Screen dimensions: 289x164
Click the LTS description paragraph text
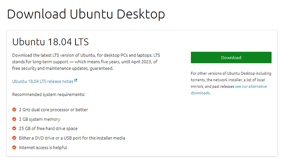pos(86,62)
